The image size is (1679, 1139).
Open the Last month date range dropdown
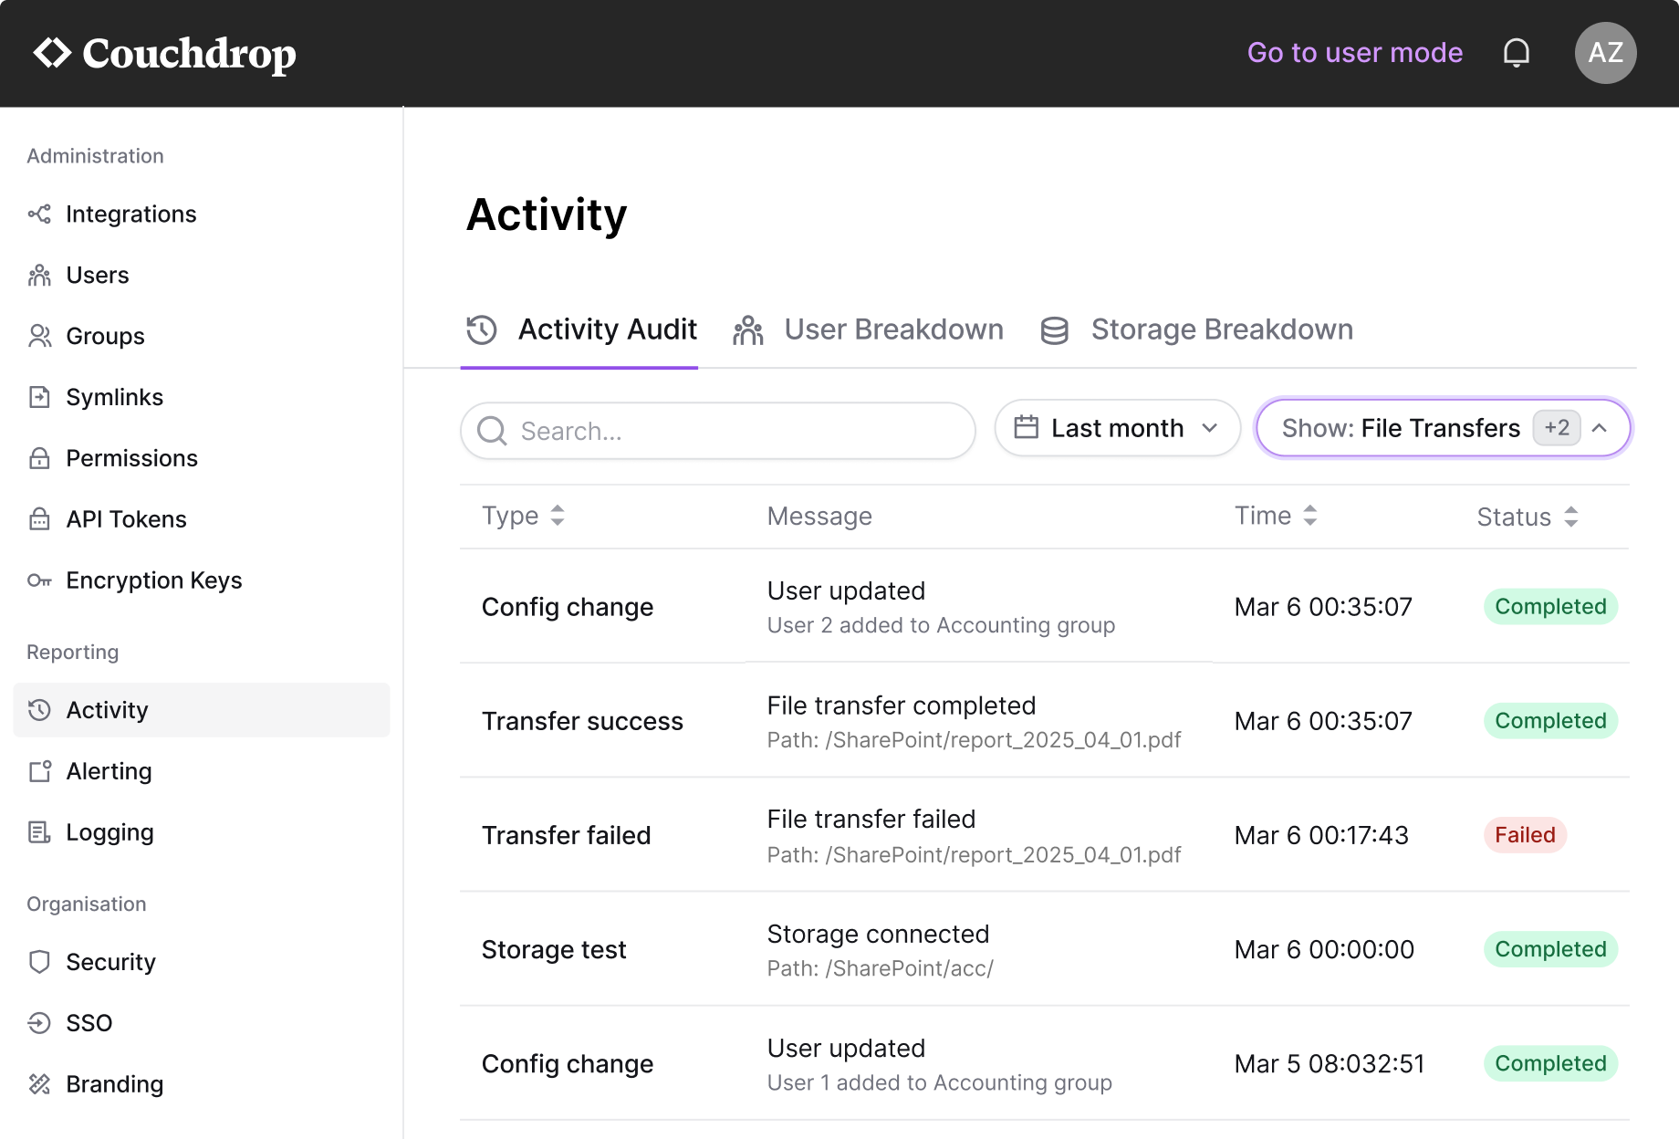(x=1116, y=427)
